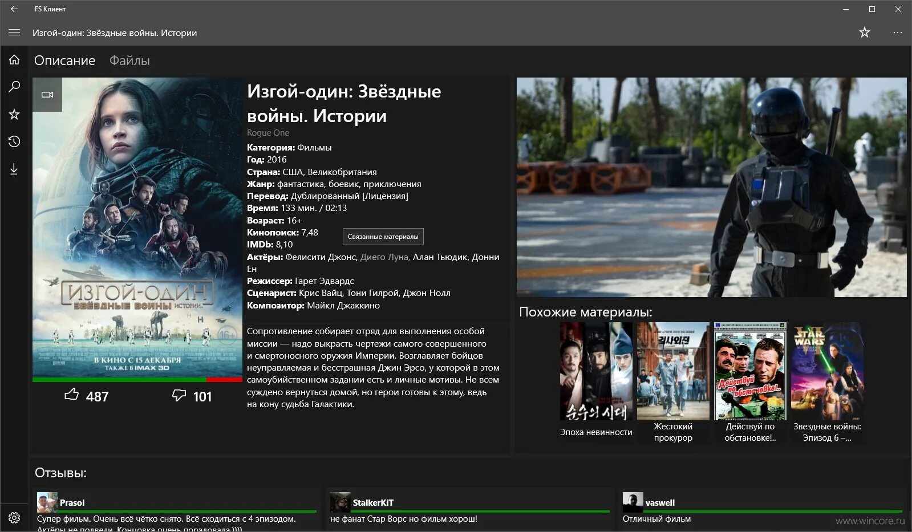Open director link Гарет Эдвардс
The image size is (912, 532).
pyautogui.click(x=324, y=281)
